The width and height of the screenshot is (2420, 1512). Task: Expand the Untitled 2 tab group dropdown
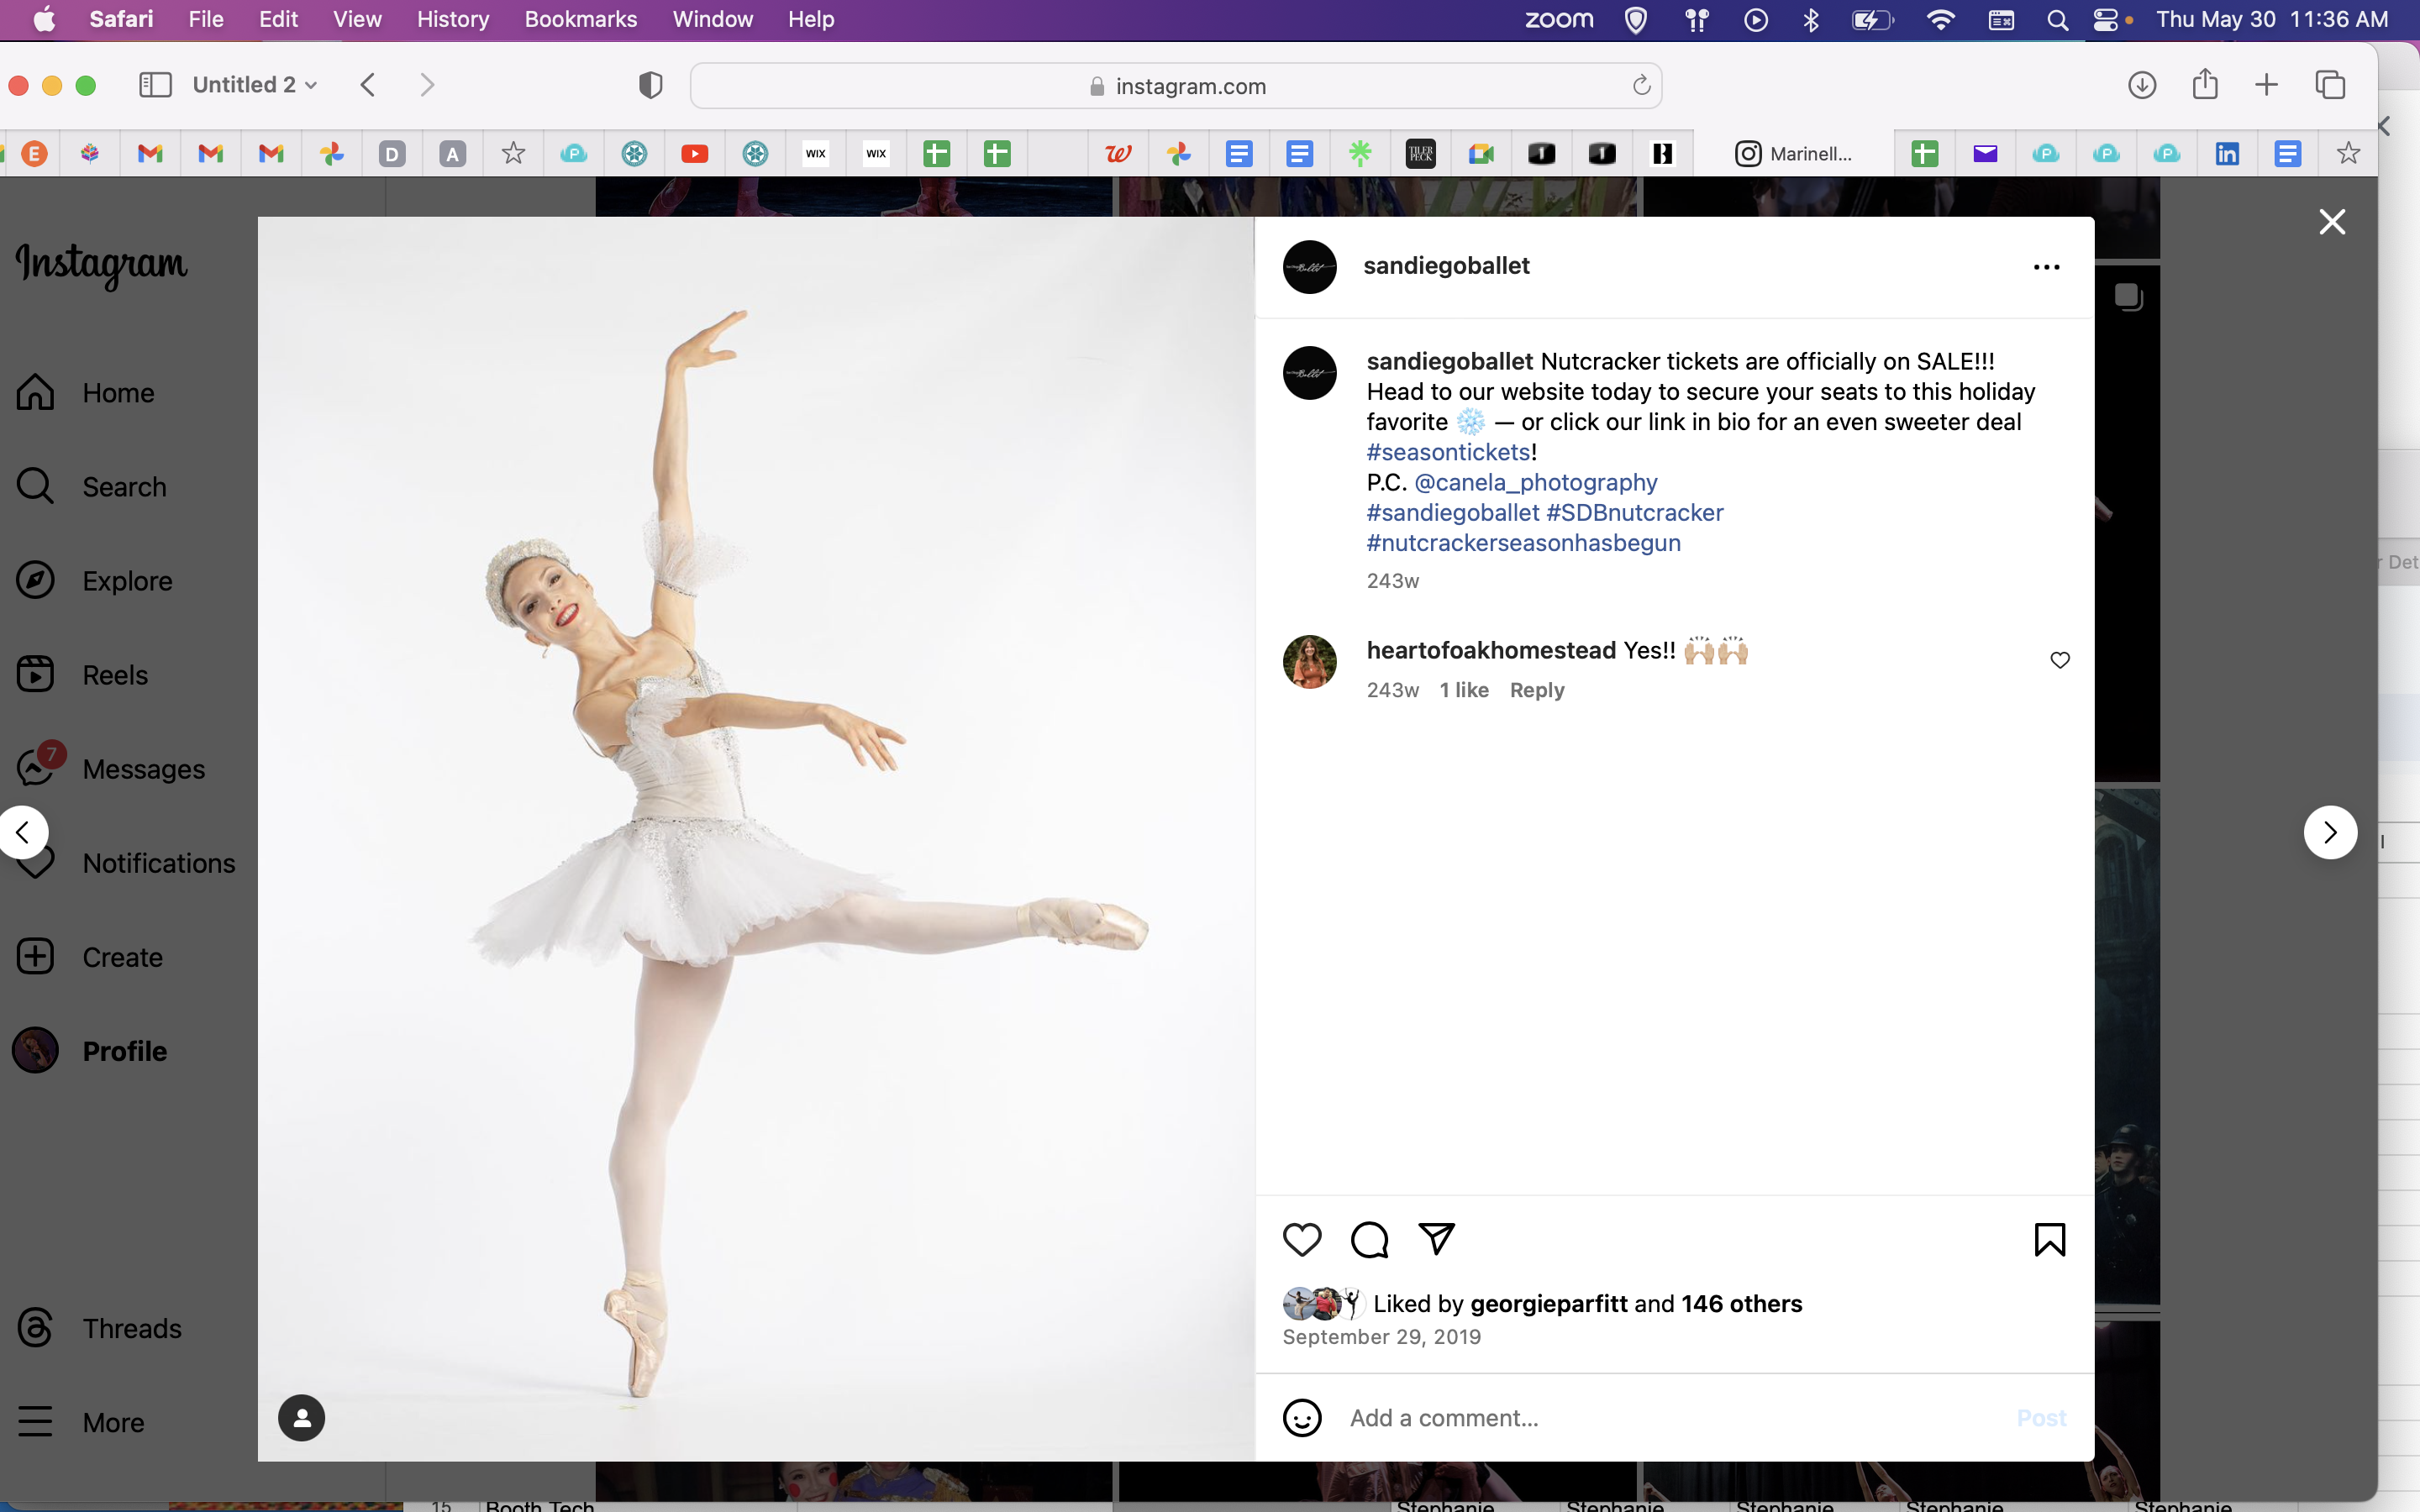point(255,85)
